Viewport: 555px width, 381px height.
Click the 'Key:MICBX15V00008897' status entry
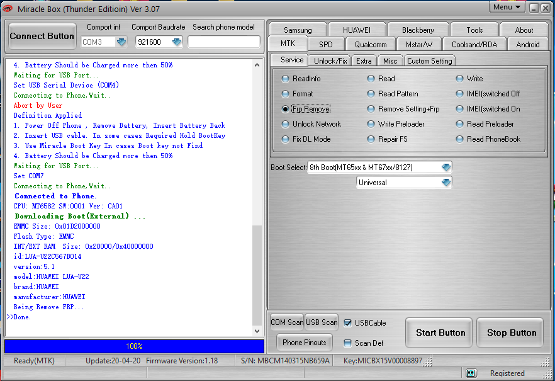pyautogui.click(x=383, y=361)
